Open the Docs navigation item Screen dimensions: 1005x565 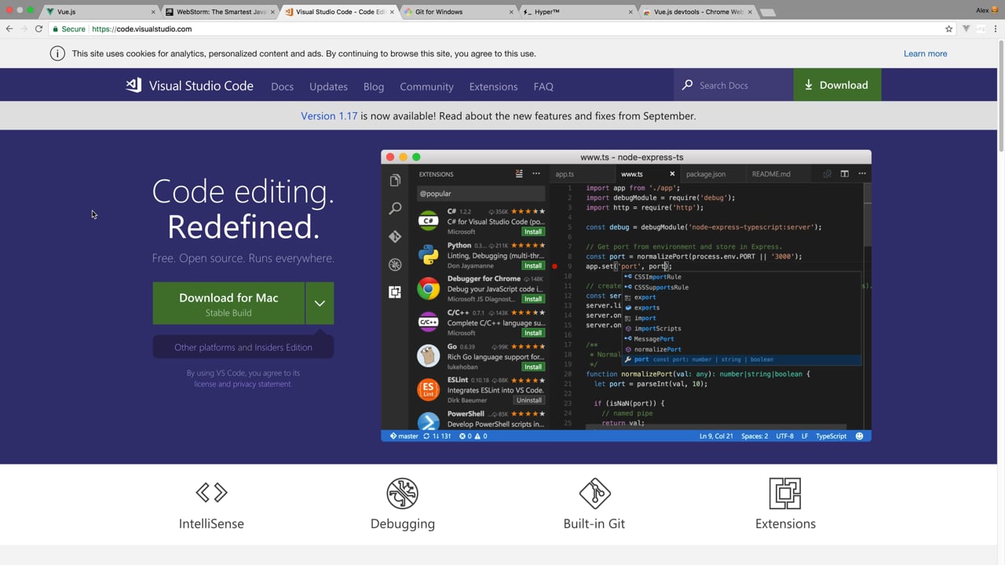coord(282,86)
